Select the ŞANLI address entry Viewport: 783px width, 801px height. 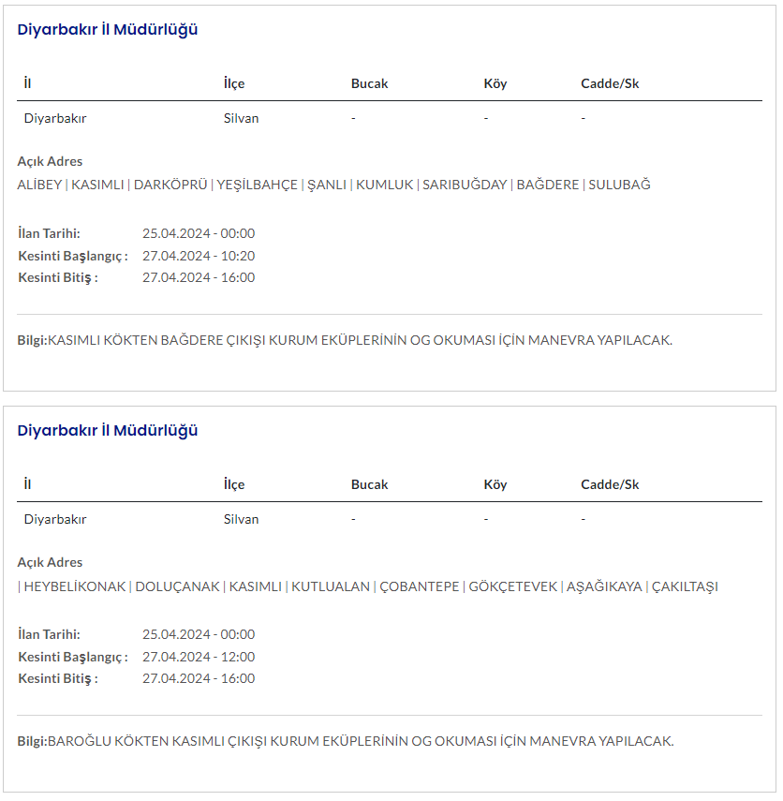pos(327,185)
